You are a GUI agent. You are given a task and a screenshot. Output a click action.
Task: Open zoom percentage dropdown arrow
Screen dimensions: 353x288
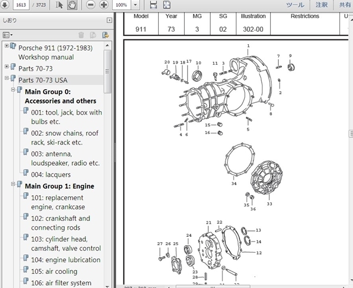pos(135,5)
